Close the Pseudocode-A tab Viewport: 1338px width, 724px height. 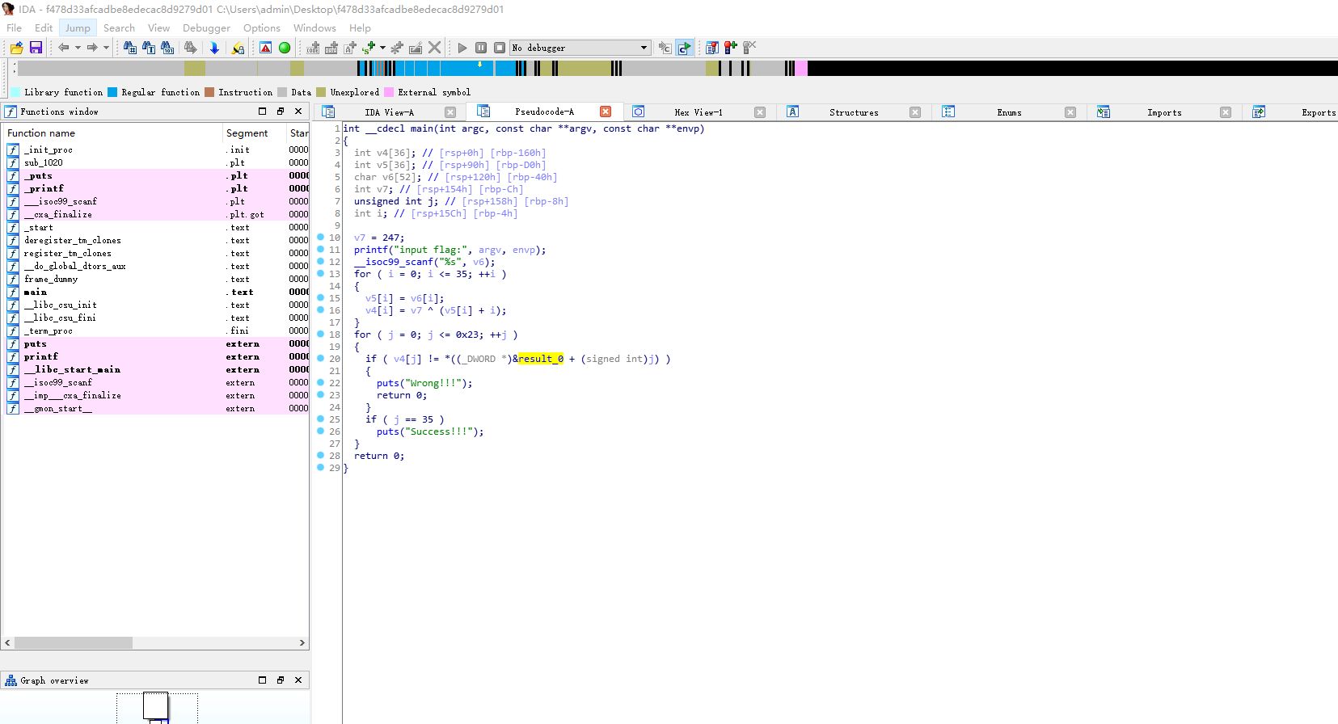(606, 112)
